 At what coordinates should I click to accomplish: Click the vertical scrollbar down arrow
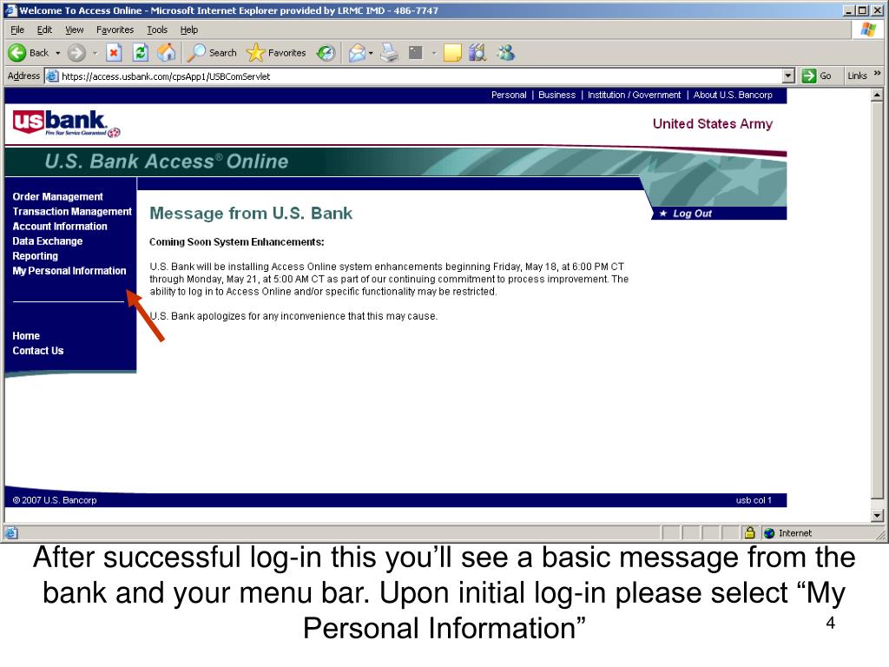(877, 516)
